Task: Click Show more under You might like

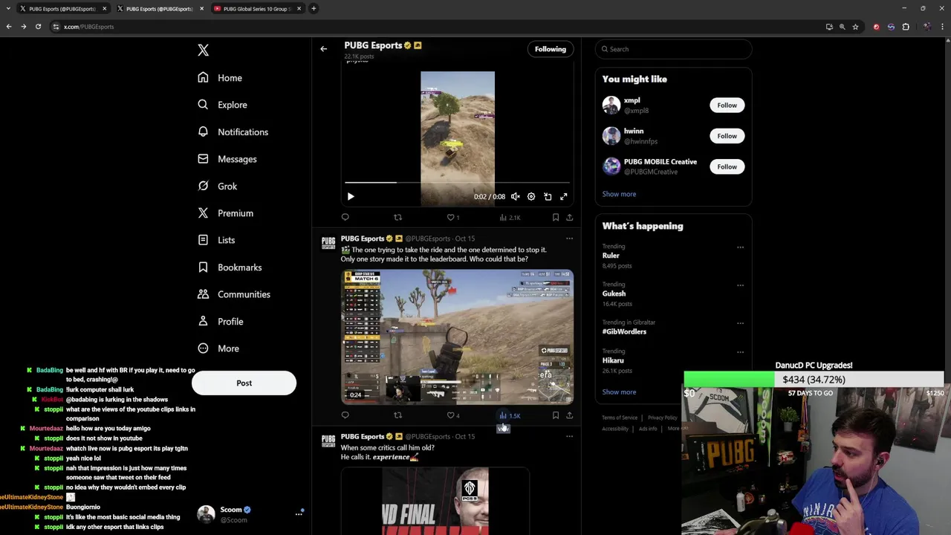Action: [619, 194]
